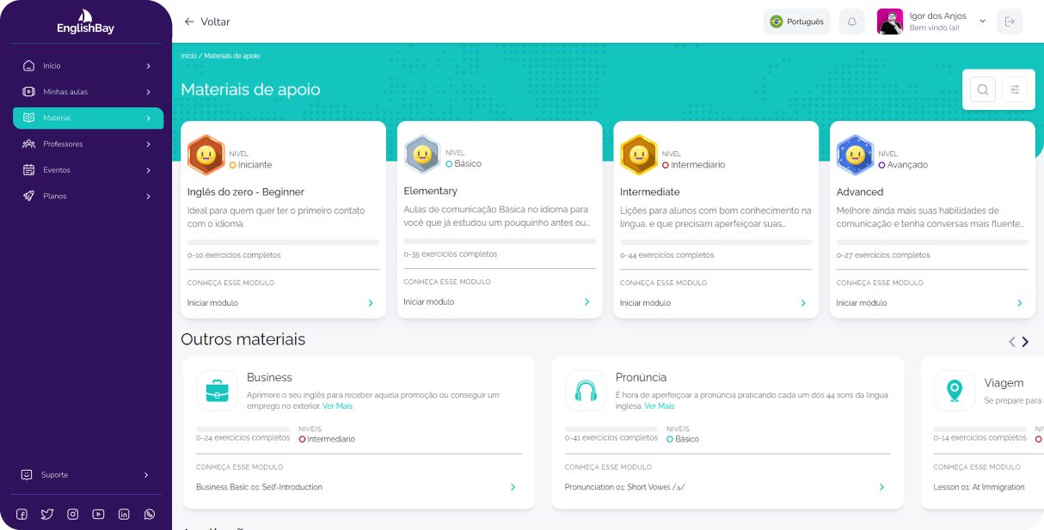Open Instagram social link in sidebar
This screenshot has width=1044, height=530.
click(73, 515)
